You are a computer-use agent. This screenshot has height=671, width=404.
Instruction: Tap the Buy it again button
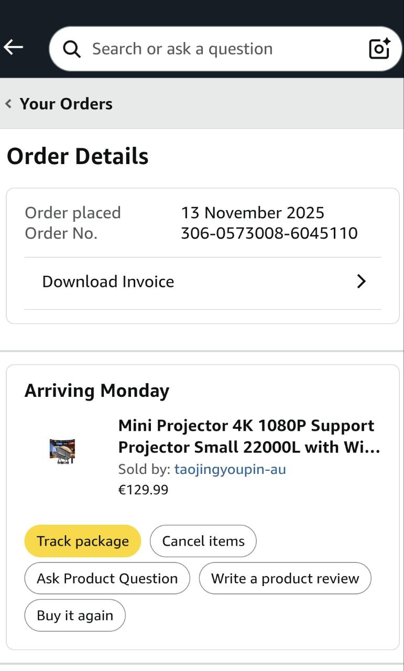75,615
